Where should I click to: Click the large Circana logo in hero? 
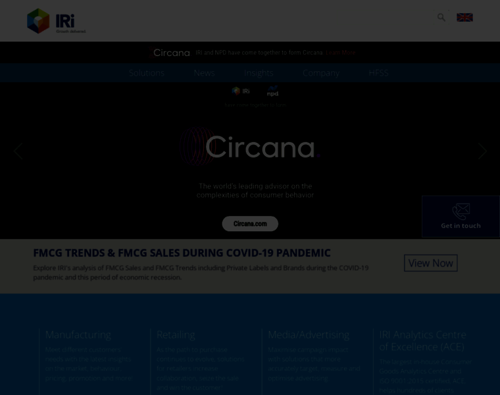pos(250,147)
